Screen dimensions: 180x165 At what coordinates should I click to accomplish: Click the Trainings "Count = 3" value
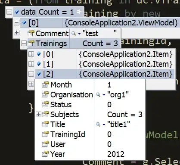click(100, 44)
